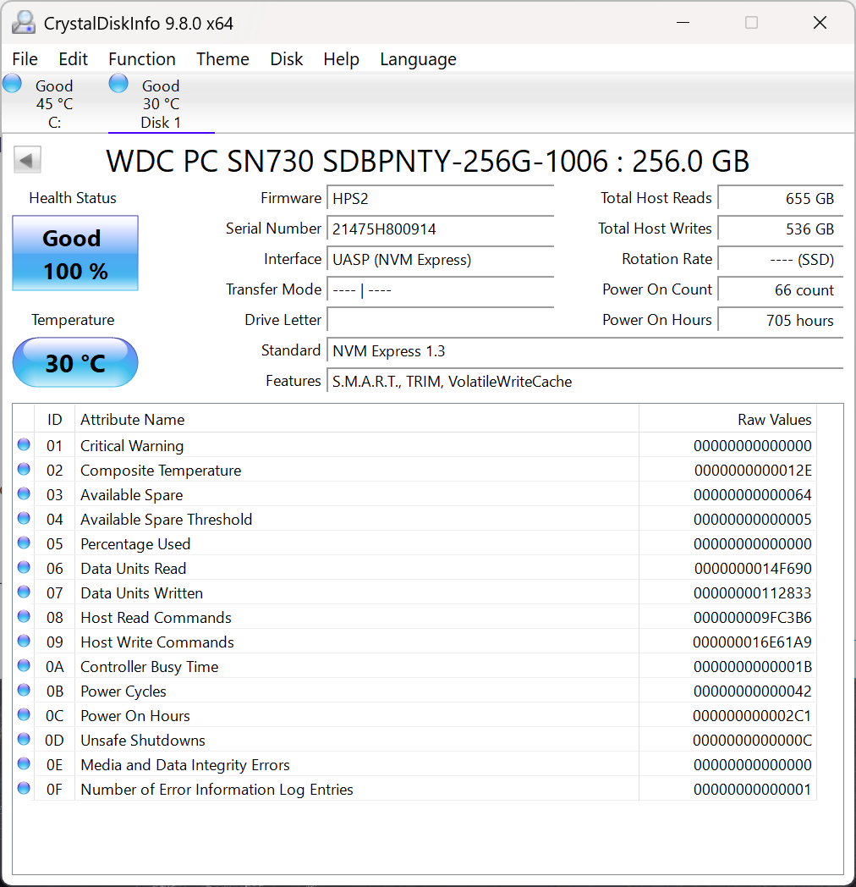The width and height of the screenshot is (856, 887).
Task: Open the Edit menu
Action: (x=73, y=59)
